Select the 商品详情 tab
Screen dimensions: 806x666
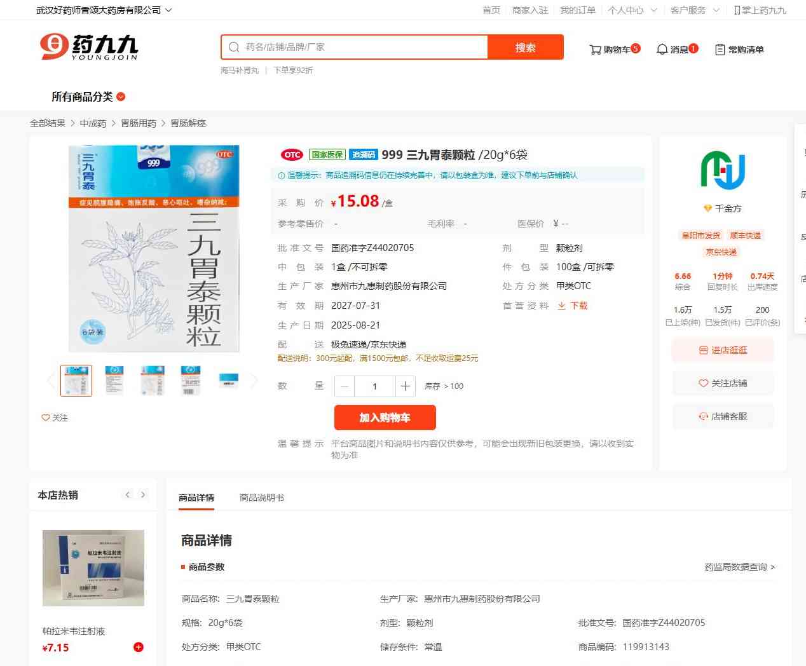click(196, 498)
